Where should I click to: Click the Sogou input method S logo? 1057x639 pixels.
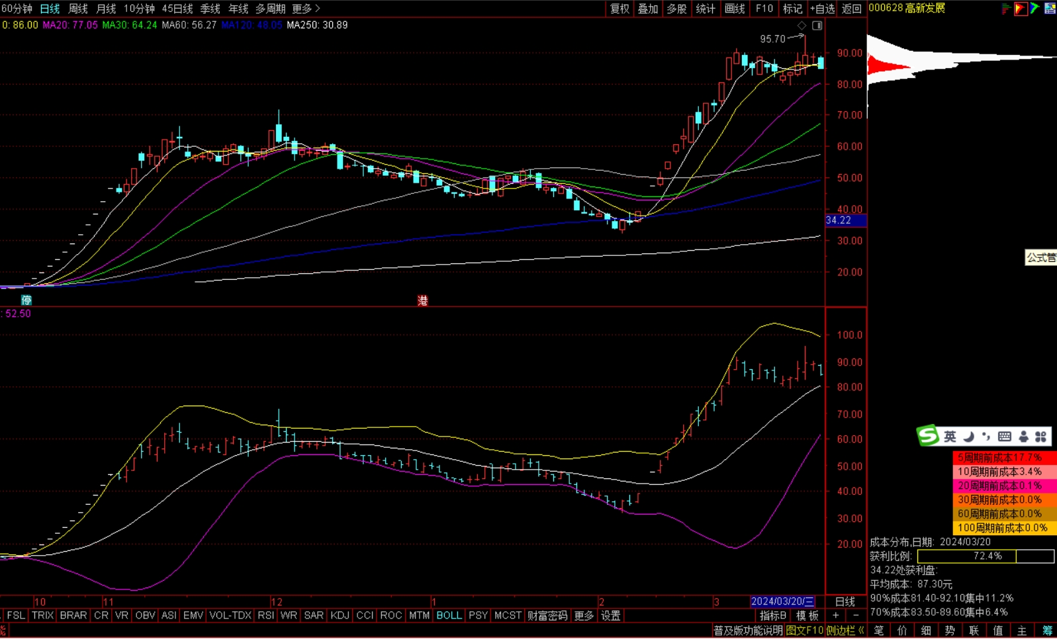pos(928,436)
